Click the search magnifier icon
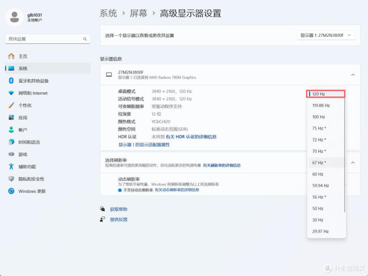The width and height of the screenshot is (368, 276). pyautogui.click(x=85, y=39)
